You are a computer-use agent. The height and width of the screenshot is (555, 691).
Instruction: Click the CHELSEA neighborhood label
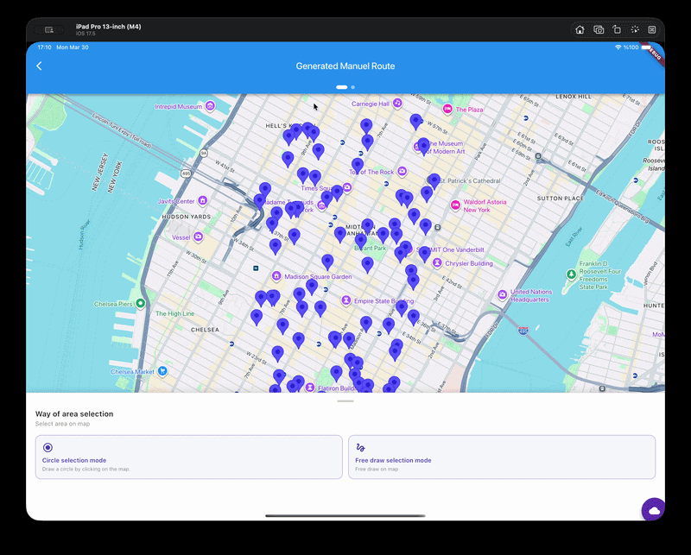click(x=205, y=330)
